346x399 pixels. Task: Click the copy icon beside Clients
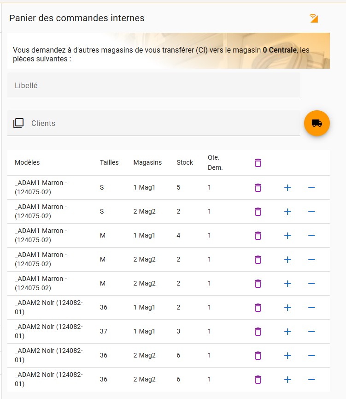pos(18,123)
